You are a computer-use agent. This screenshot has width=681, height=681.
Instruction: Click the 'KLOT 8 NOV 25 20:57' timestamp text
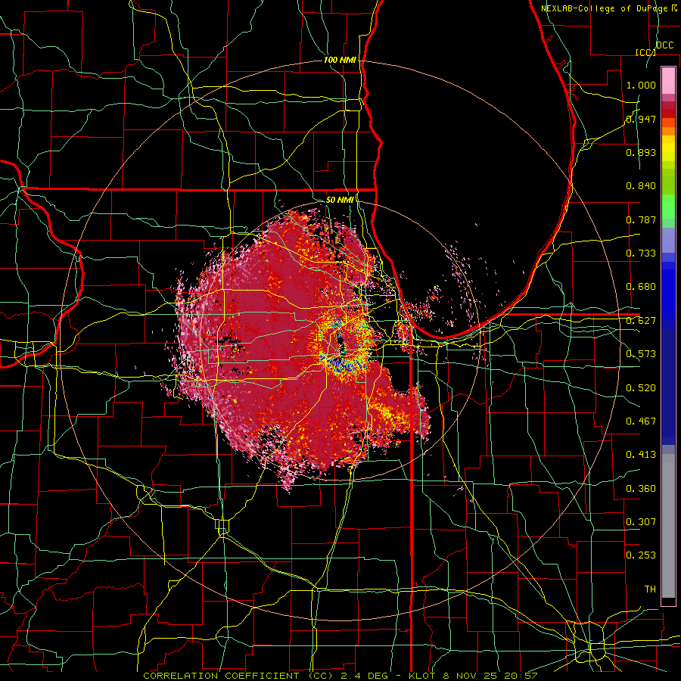click(474, 676)
